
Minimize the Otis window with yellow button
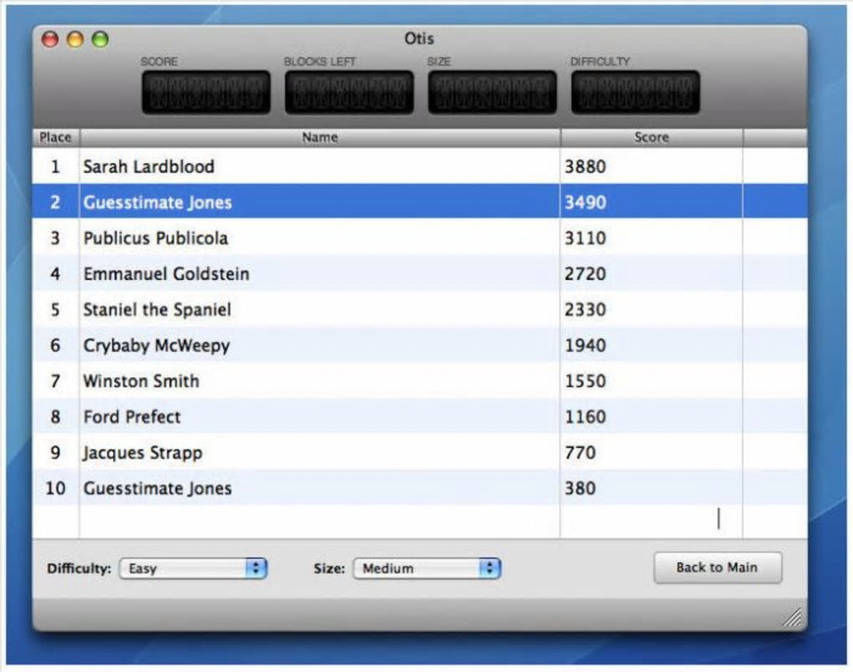(75, 39)
